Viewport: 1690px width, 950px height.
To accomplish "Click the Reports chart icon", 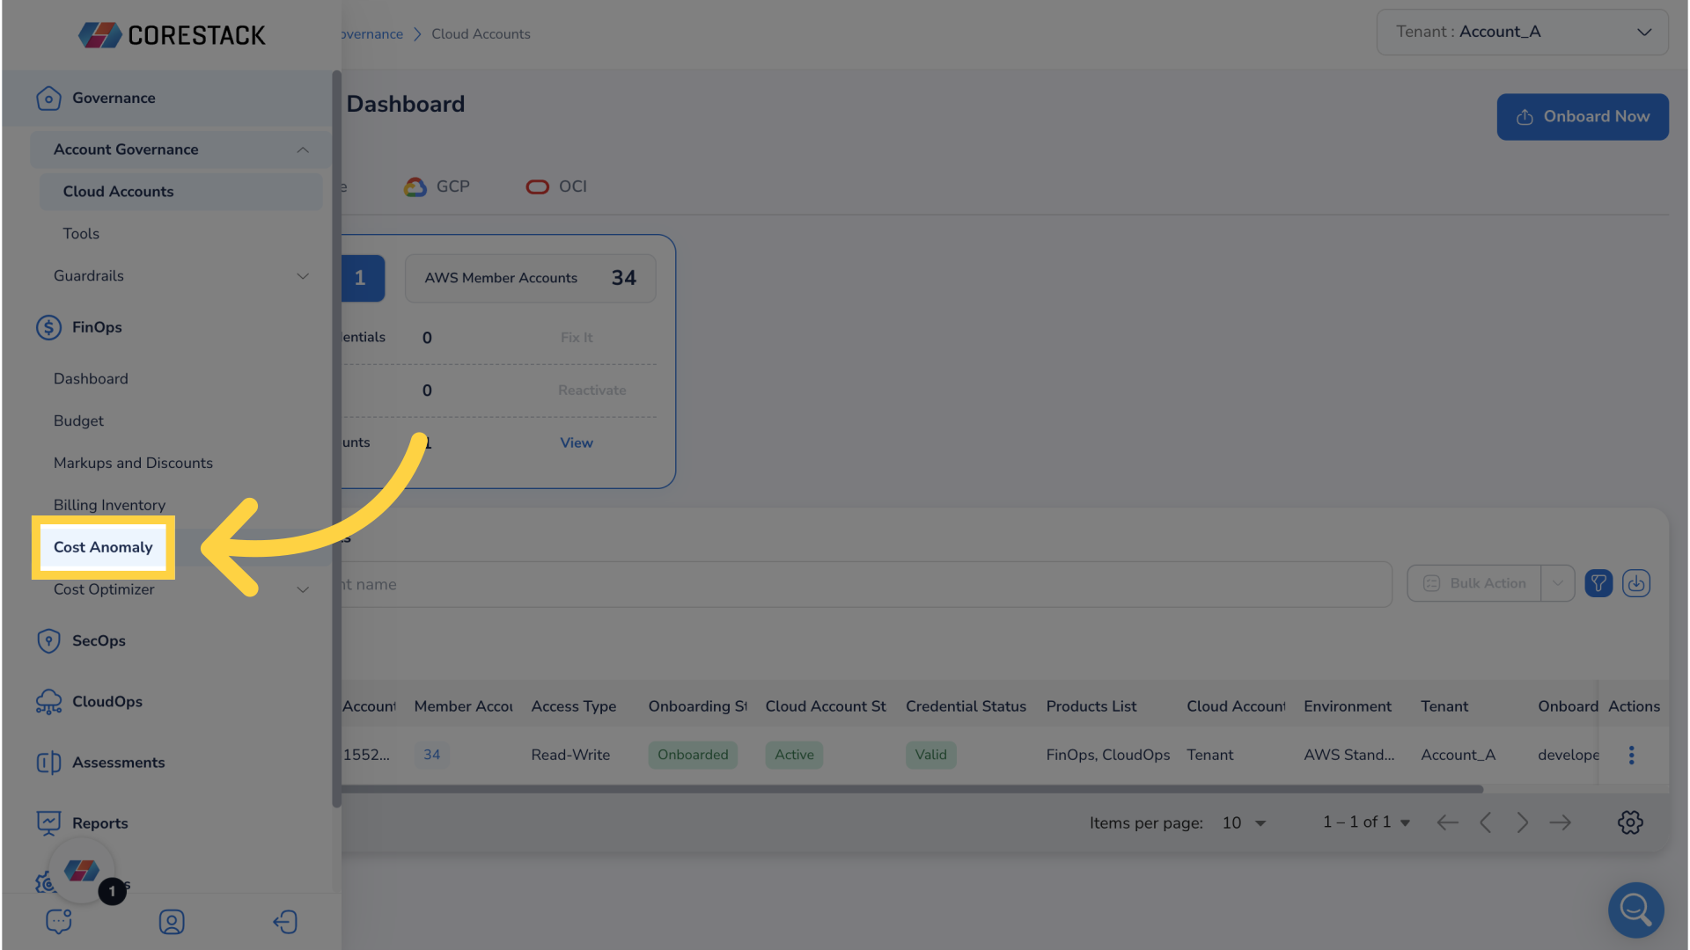I will (48, 823).
